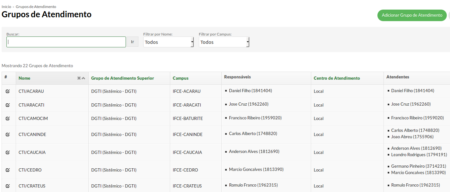Clear sorting with the X icon in Nome header
This screenshot has width=450, height=192.
(x=79, y=78)
